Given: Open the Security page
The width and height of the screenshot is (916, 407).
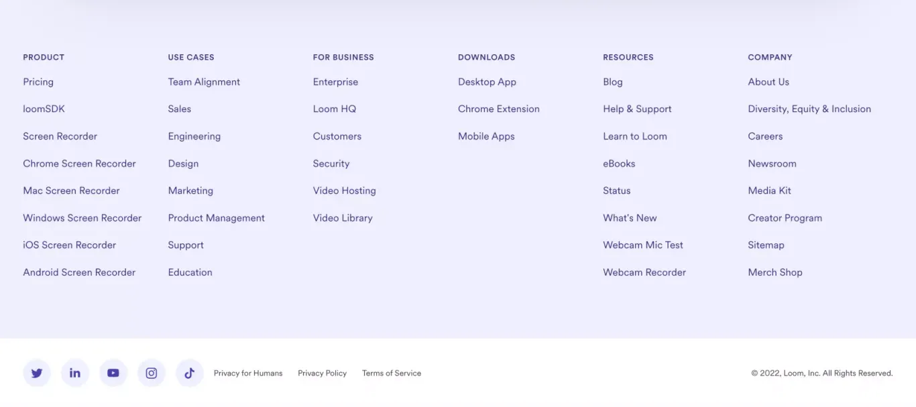Looking at the screenshot, I should pos(331,164).
